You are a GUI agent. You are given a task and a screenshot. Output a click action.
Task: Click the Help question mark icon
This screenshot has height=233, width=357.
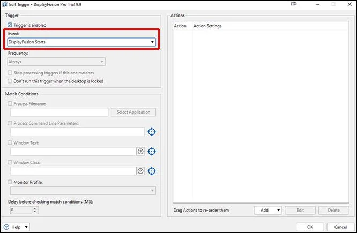[6, 227]
